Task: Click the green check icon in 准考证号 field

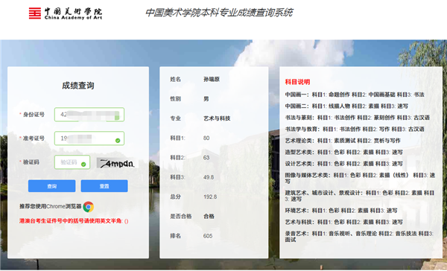Action: pos(118,141)
